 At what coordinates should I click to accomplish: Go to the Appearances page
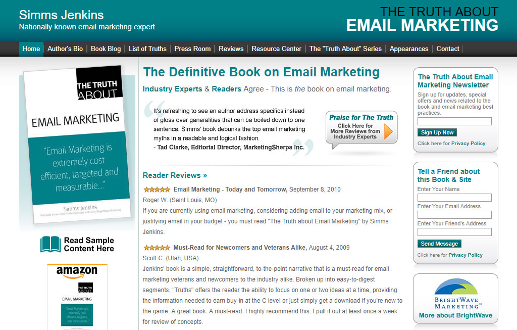(409, 49)
